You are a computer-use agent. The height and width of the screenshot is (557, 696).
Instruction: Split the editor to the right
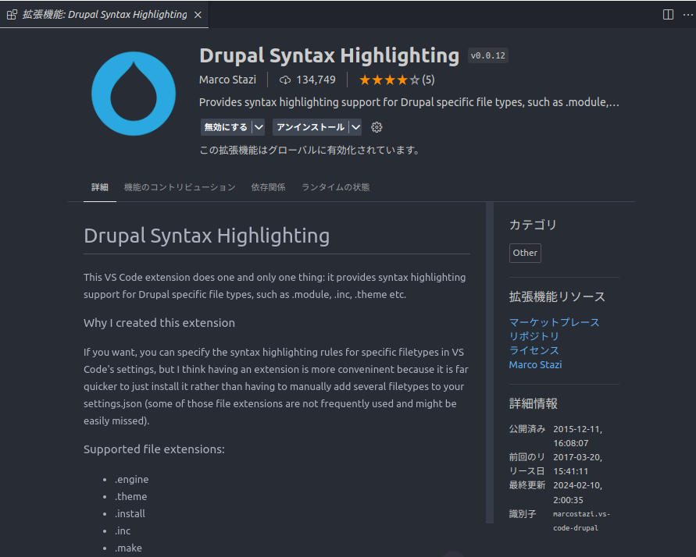coord(668,15)
